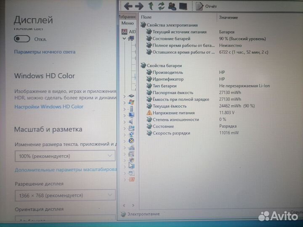Refresh the page with green circular arrows icon
The width and height of the screenshot is (303, 227).
[161, 6]
